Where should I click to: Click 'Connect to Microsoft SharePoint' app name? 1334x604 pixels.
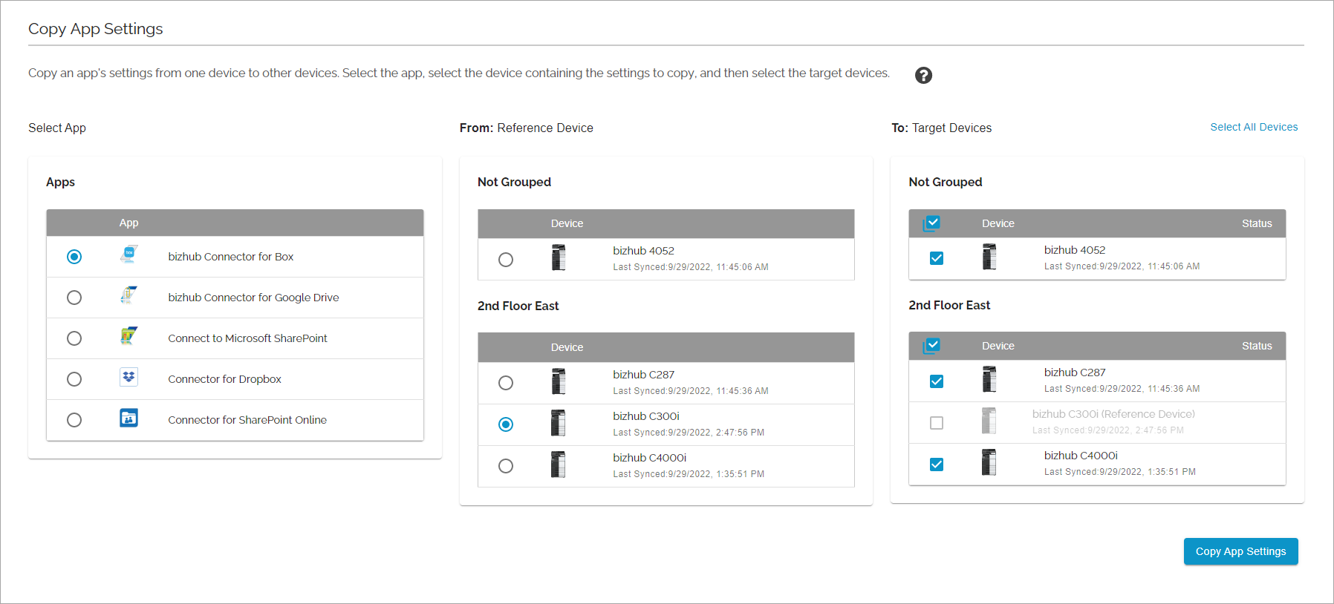(x=247, y=338)
